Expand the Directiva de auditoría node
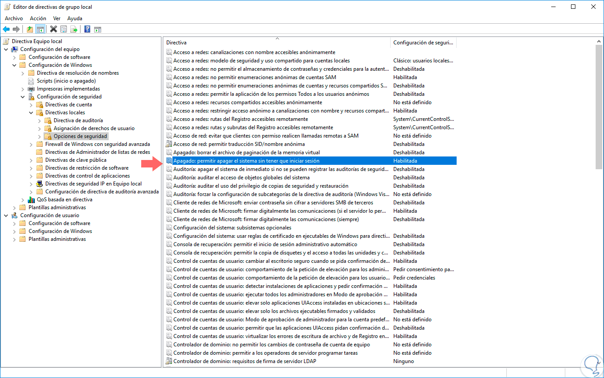The image size is (604, 378). coord(40,120)
